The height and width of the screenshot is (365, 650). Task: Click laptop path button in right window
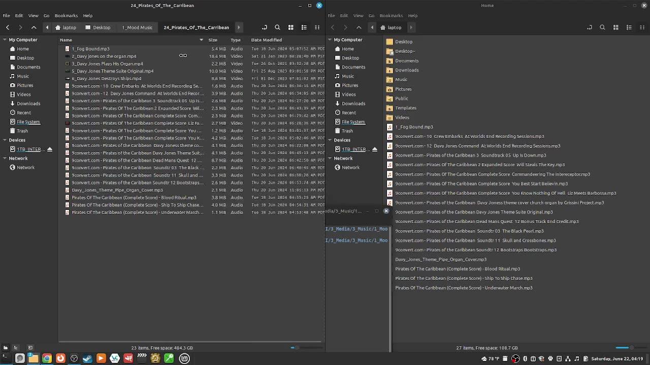[391, 27]
